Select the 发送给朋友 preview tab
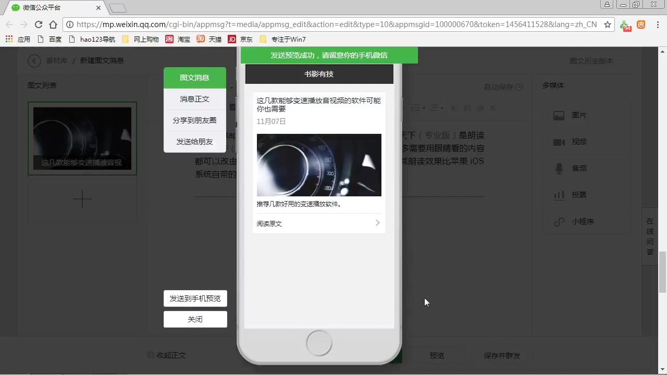The image size is (667, 375). point(195,142)
